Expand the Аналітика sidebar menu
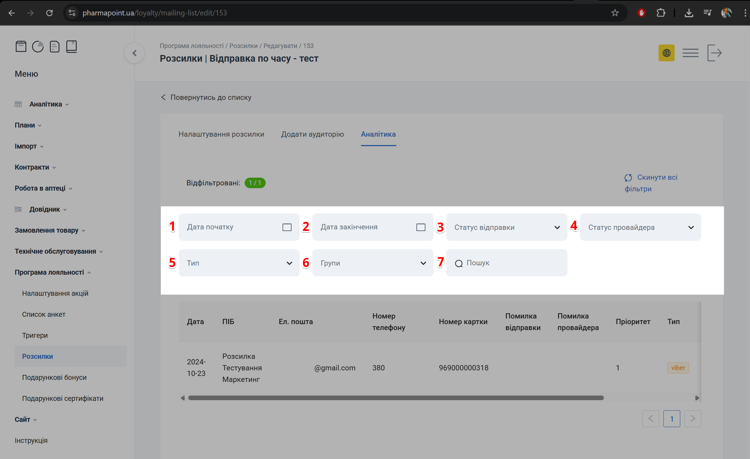The image size is (750, 459). [x=46, y=104]
